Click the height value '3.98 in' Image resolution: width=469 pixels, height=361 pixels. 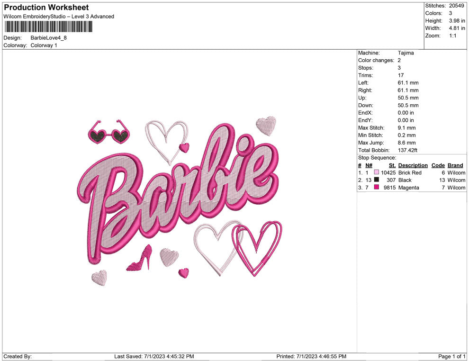click(x=457, y=21)
